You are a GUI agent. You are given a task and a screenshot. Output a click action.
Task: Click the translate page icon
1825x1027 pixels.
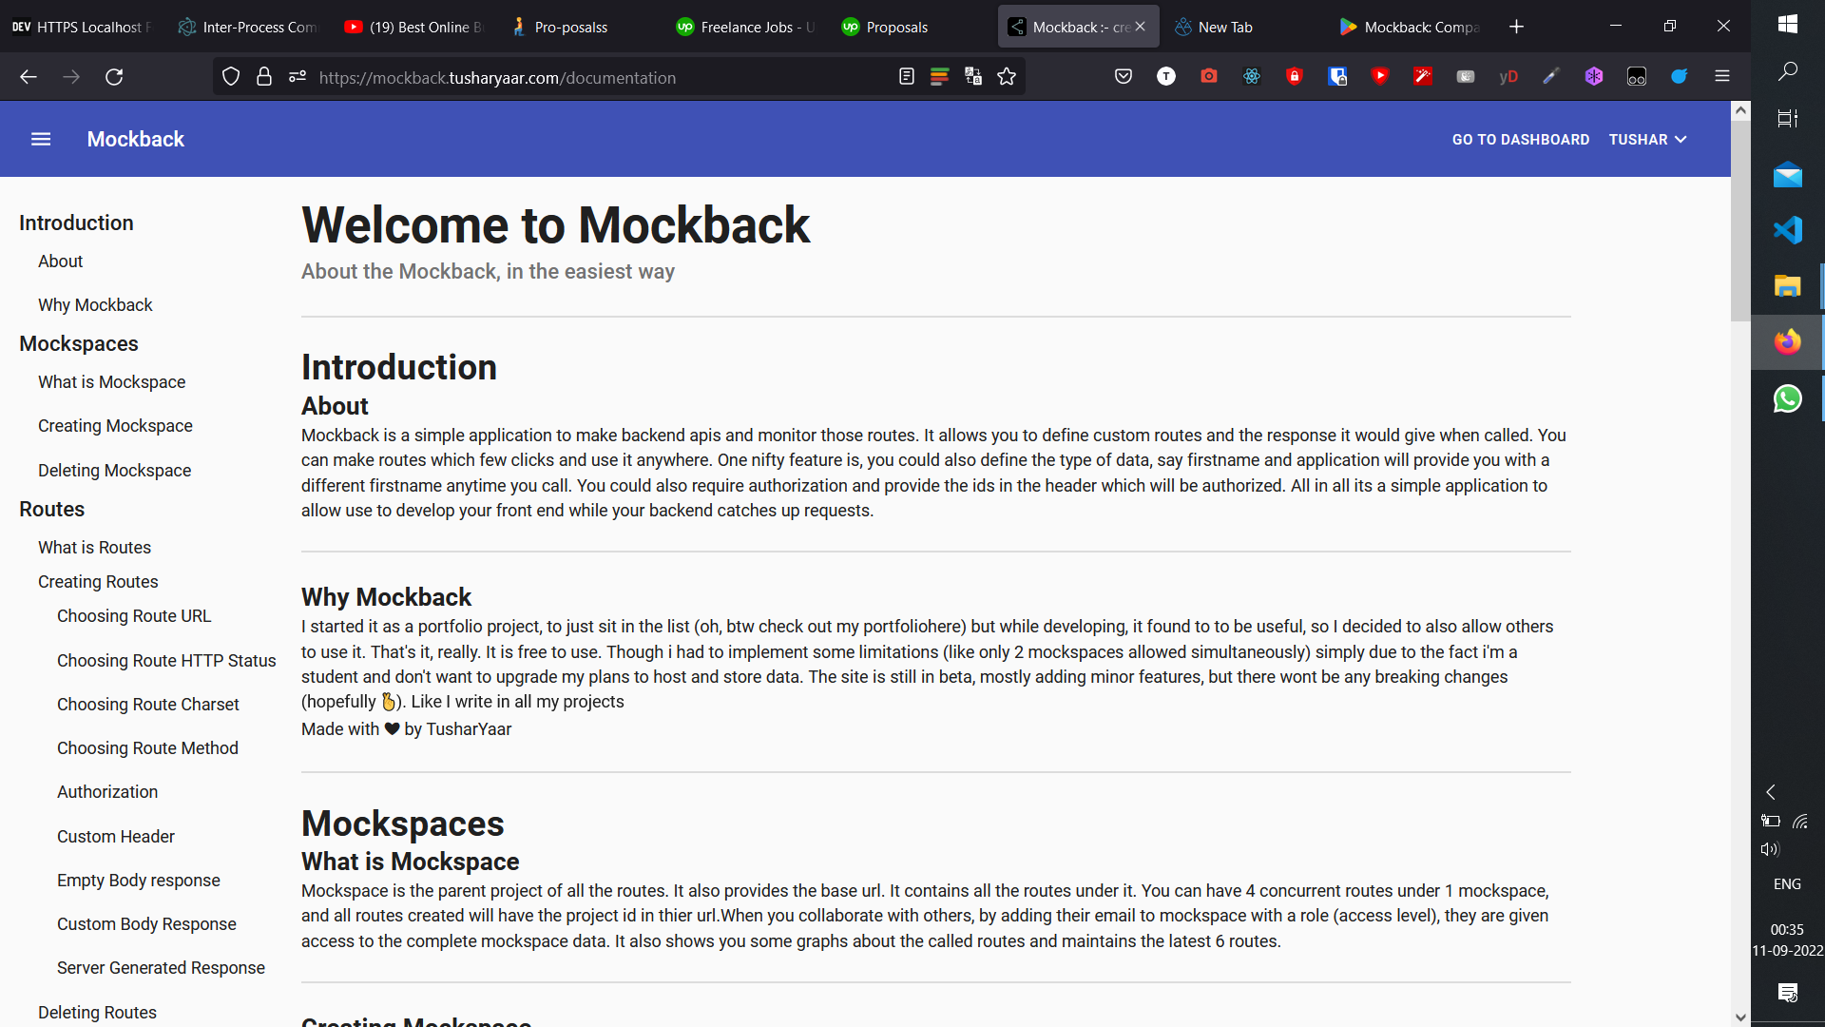973,77
